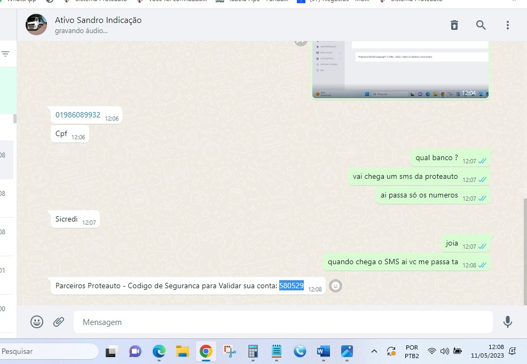527x364 pixels.
Task: Click the phone number 01986089932 link
Action: coord(78,115)
